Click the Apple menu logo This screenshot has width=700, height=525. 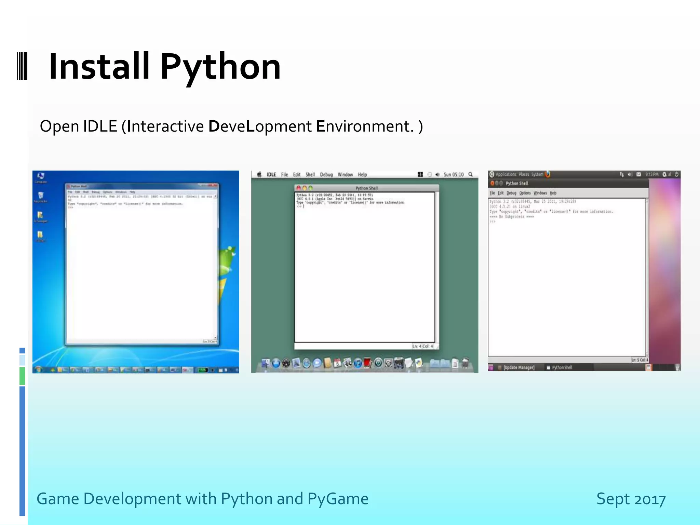pyautogui.click(x=259, y=174)
